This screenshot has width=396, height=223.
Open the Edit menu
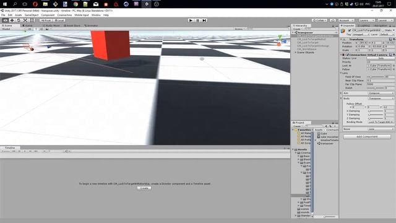[10, 15]
